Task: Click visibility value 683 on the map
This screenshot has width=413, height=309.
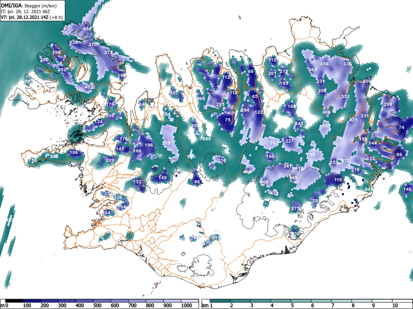Action: point(326,126)
